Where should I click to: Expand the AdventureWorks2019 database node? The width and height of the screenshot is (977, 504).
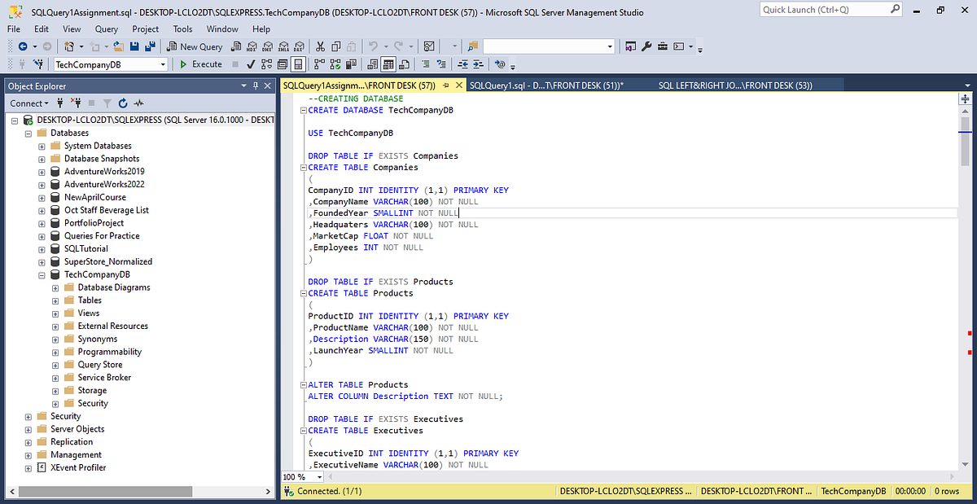click(41, 171)
